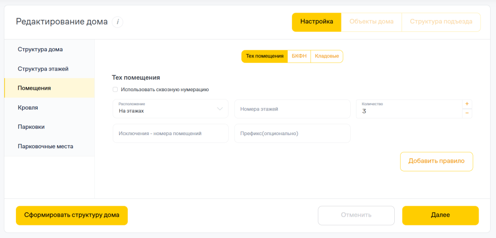Proceed with the Далее button
The height and width of the screenshot is (238, 496).
[440, 216]
